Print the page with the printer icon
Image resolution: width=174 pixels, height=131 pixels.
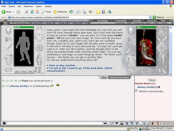pyautogui.click(x=84, y=12)
